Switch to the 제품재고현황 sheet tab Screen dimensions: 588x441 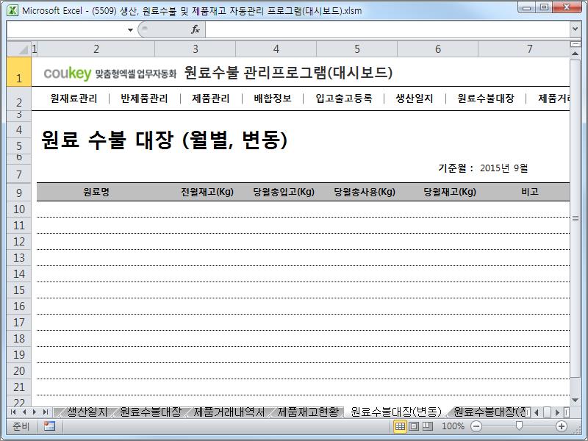(x=308, y=412)
